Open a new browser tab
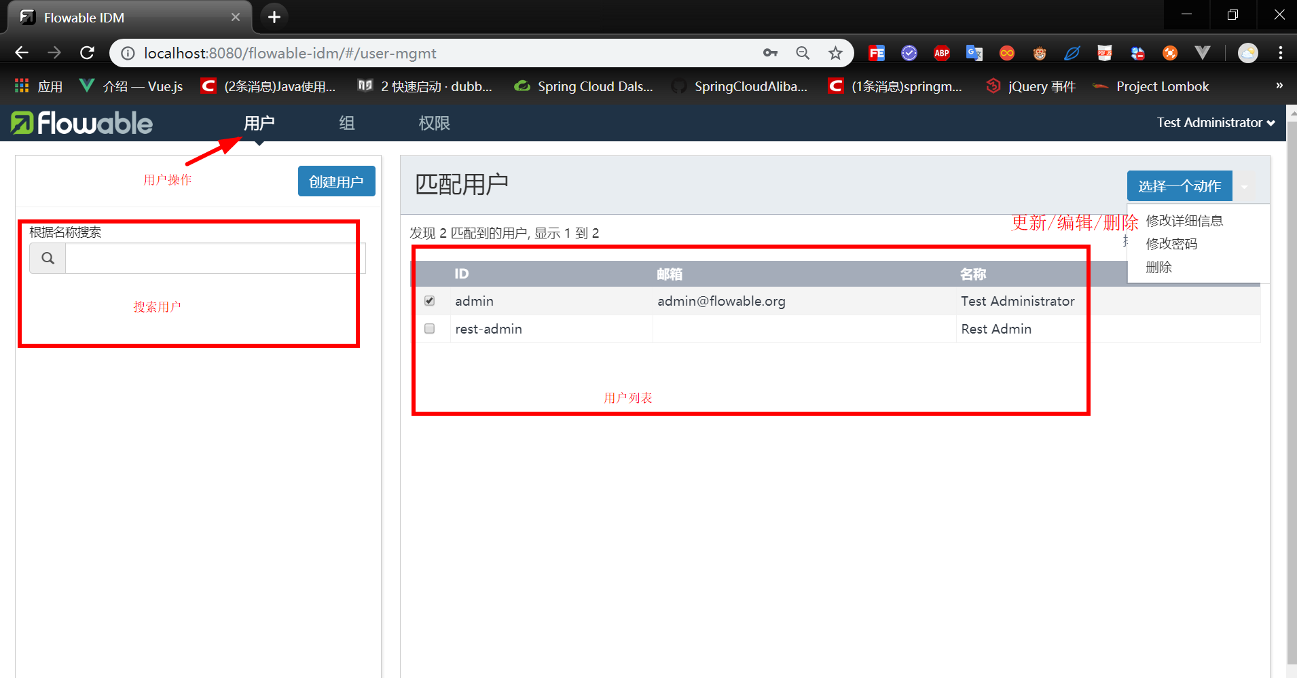 (x=274, y=17)
